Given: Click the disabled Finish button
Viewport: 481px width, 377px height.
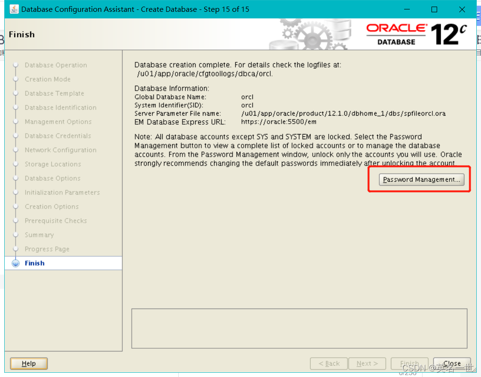Looking at the screenshot, I should click(x=409, y=363).
